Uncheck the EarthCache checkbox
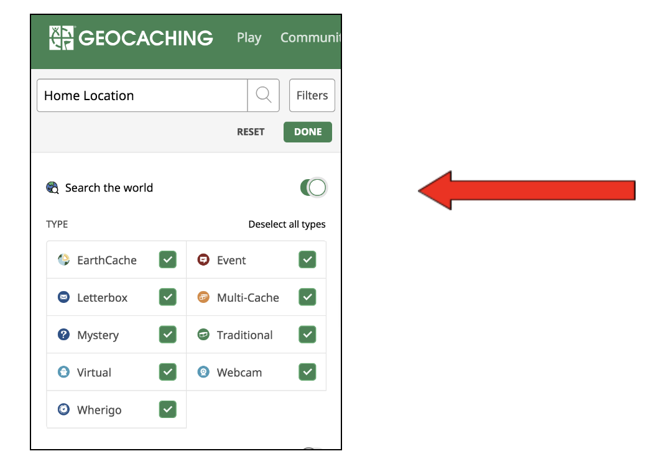This screenshot has height=469, width=648. tap(168, 259)
